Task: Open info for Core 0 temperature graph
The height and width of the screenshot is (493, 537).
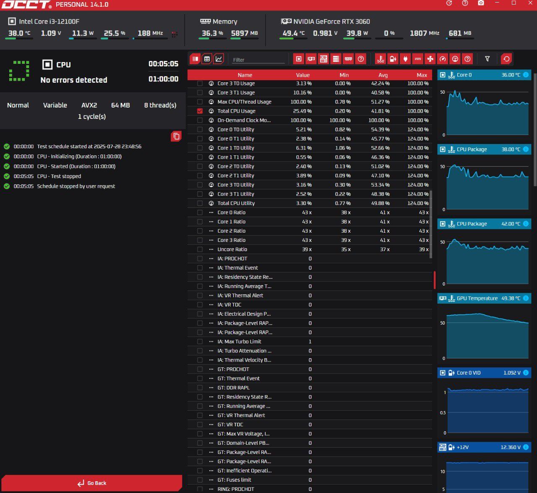Action: (526, 75)
